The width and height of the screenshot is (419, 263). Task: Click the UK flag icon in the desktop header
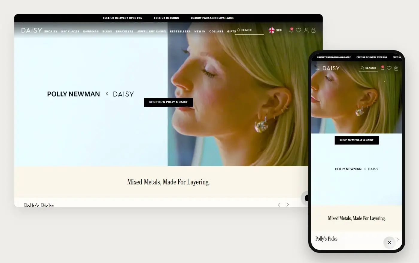click(x=271, y=30)
